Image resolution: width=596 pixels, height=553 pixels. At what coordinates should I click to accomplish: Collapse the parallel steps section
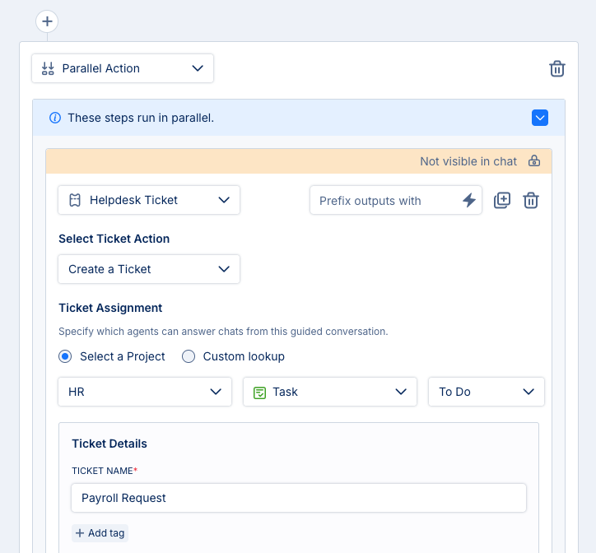coord(540,118)
